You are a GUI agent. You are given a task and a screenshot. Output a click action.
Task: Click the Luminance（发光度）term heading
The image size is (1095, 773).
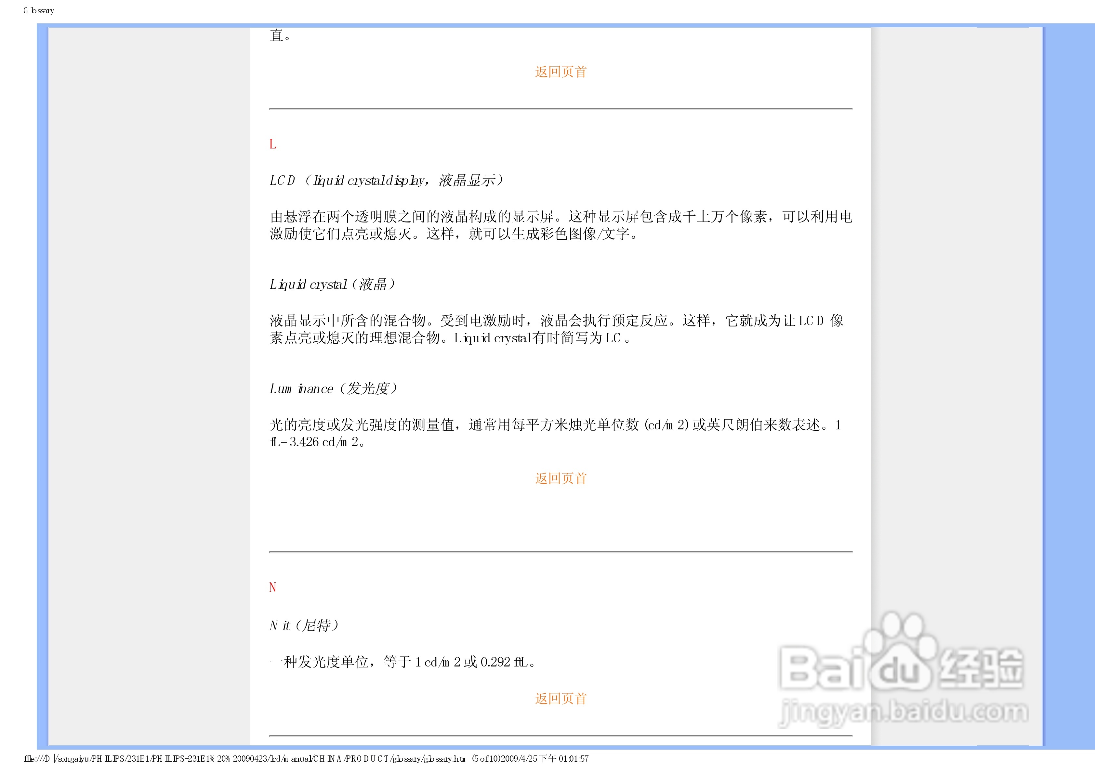333,388
